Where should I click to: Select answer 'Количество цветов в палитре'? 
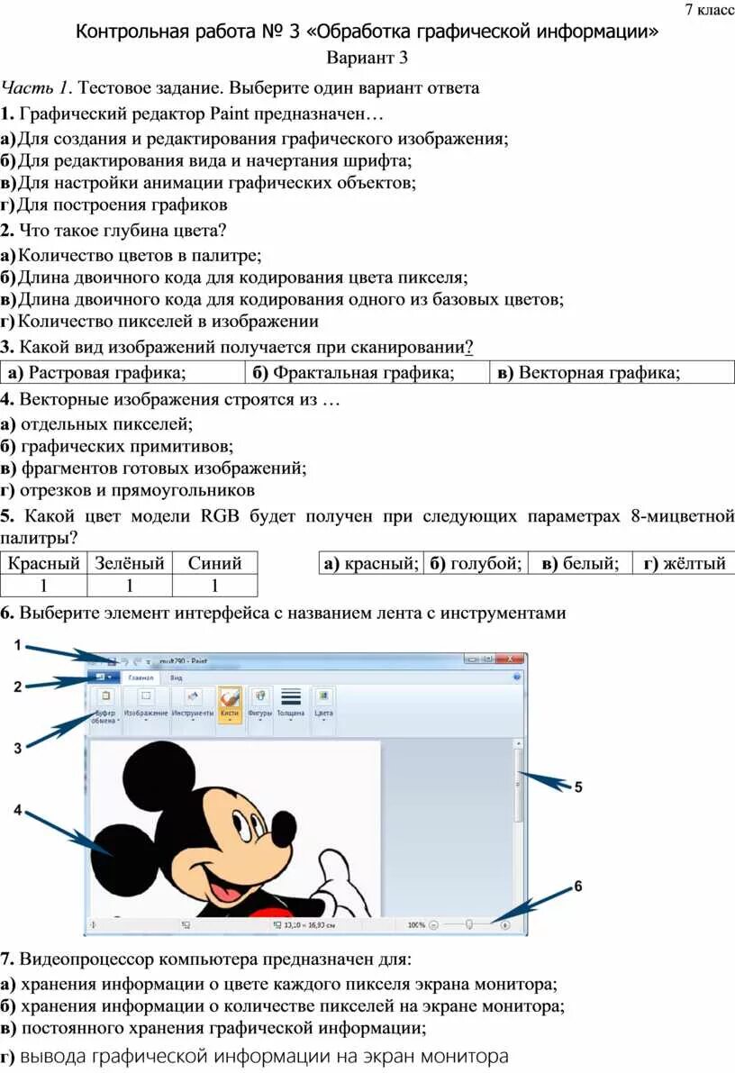point(131,256)
